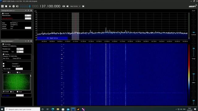
Task: Click the button next to the Elevation value
Action: click(x=28, y=28)
